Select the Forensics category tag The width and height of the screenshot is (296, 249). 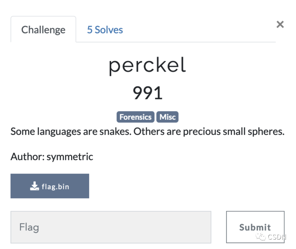135,117
